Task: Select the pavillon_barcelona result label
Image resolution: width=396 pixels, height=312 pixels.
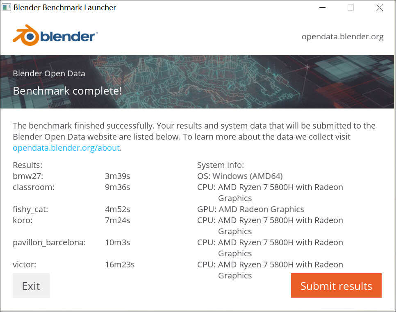Action: (49, 242)
